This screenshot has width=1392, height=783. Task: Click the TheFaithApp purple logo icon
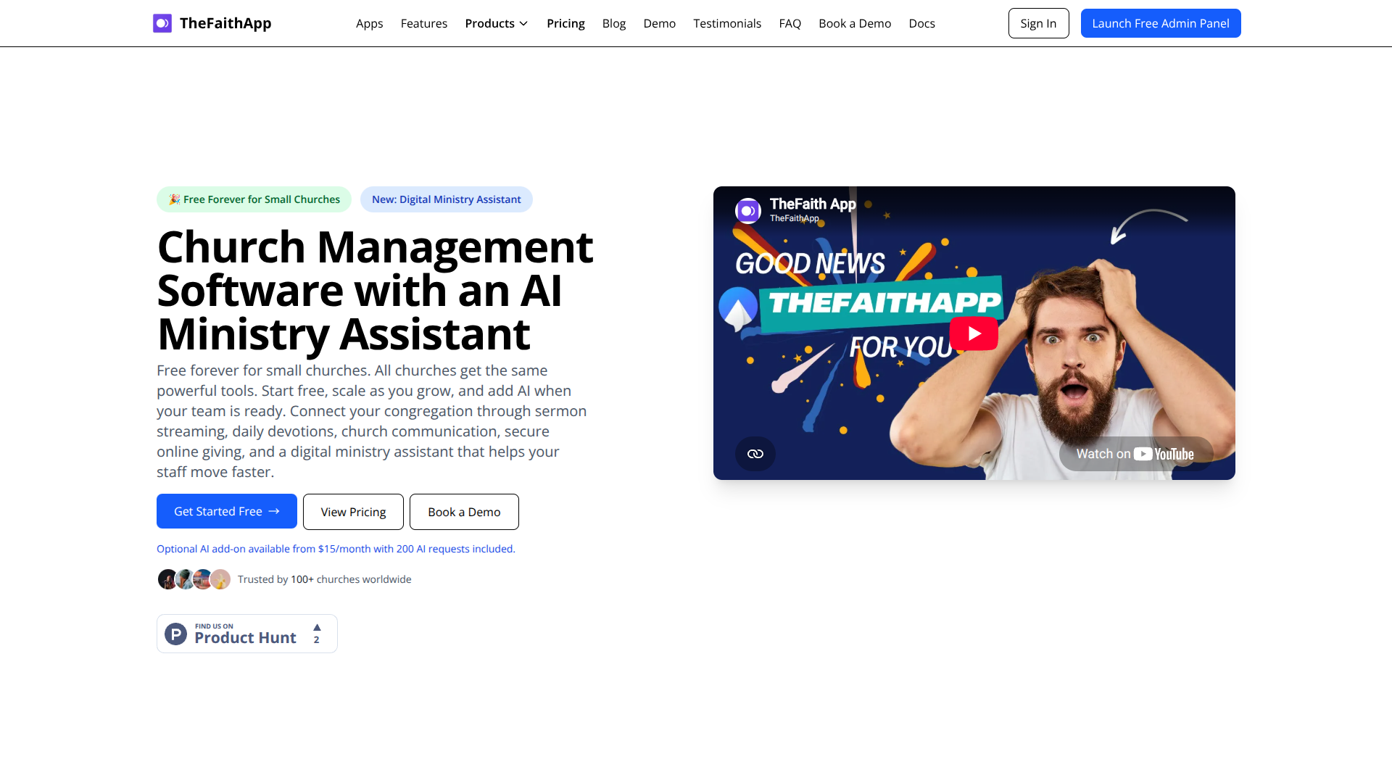pos(162,23)
